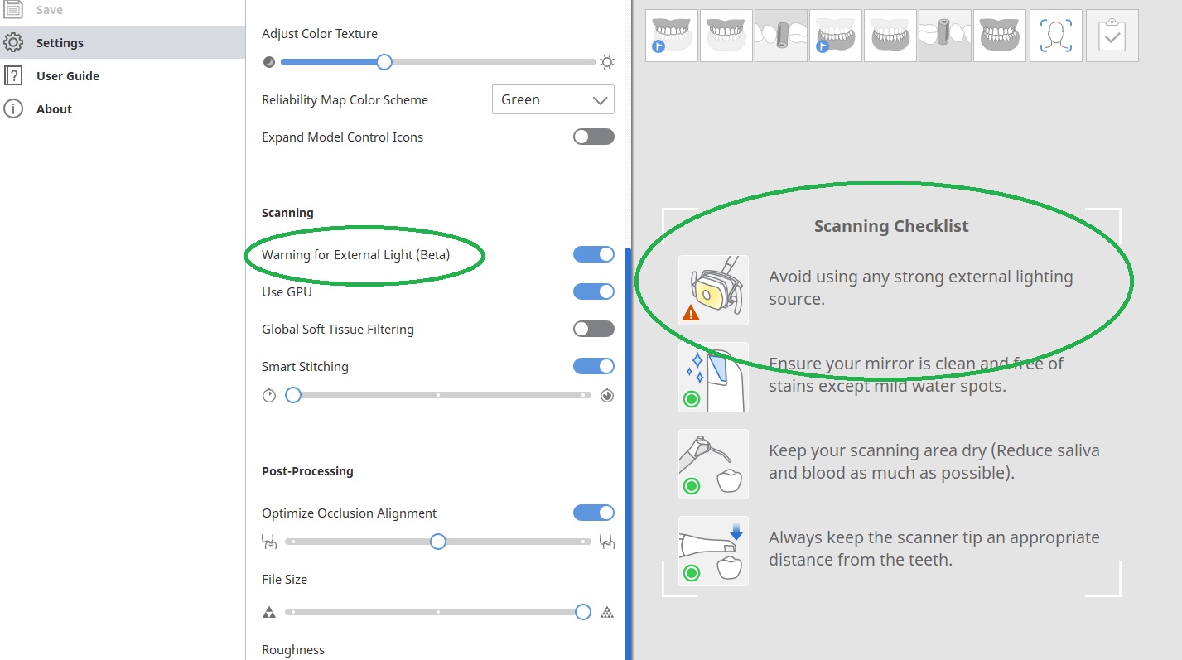Screen dimensions: 1182x660
Task: Select the first scanbody stage icon
Action: pyautogui.click(x=781, y=36)
